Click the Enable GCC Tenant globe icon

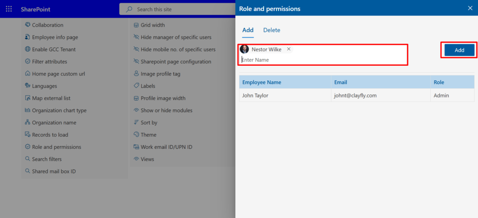click(x=28, y=49)
